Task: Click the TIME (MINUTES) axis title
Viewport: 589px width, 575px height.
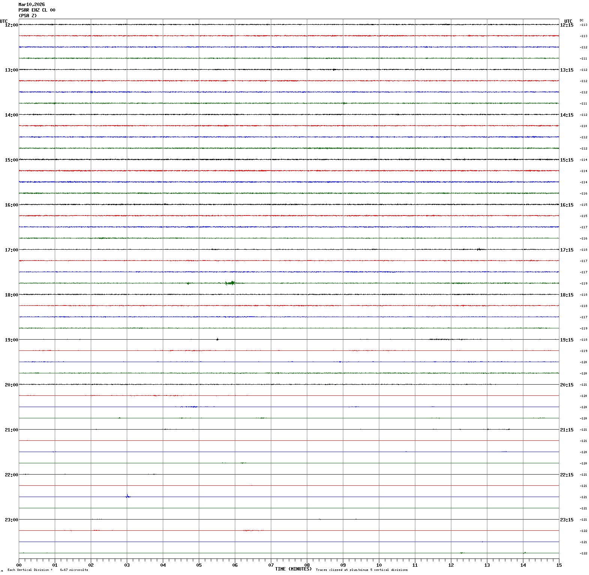Action: [293, 569]
